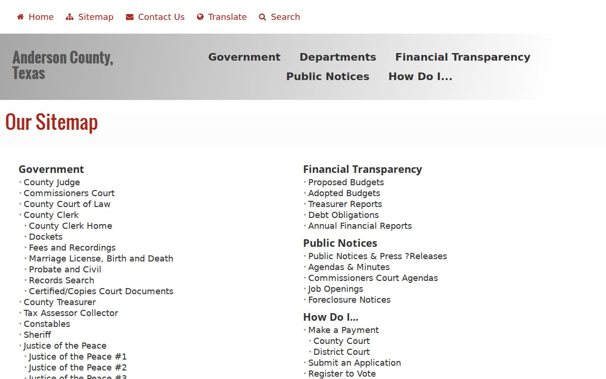Open Commissioners Court Agendas link

point(373,278)
